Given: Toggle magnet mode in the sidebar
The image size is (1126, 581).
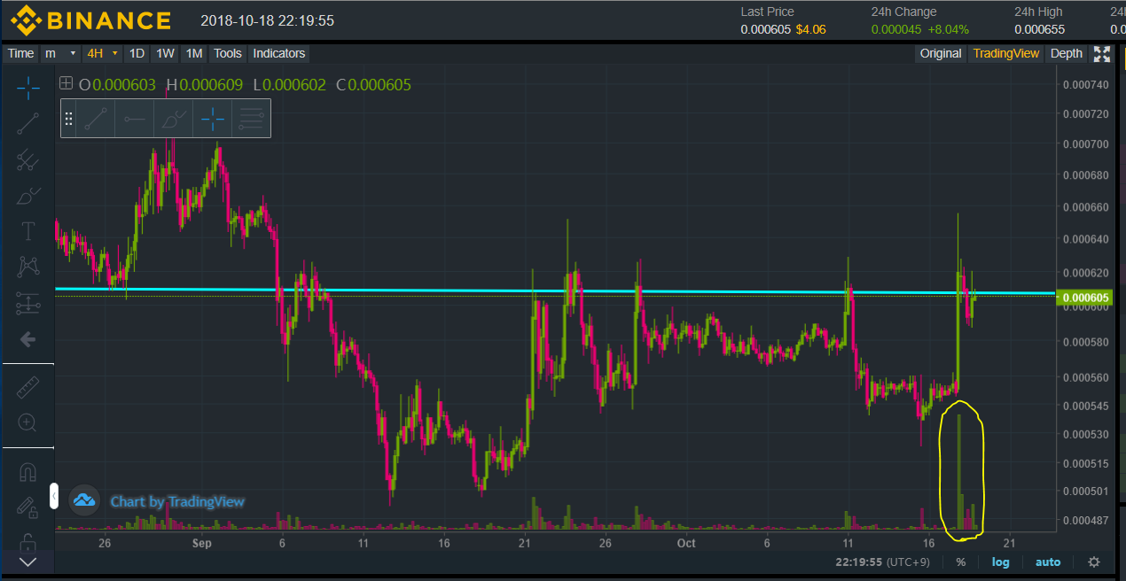Looking at the screenshot, I should pos(28,472).
